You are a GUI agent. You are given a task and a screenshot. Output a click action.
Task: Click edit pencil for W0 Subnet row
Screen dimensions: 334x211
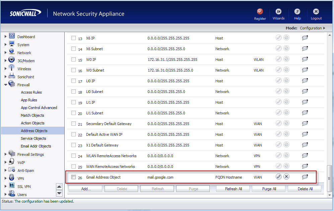coord(279,70)
